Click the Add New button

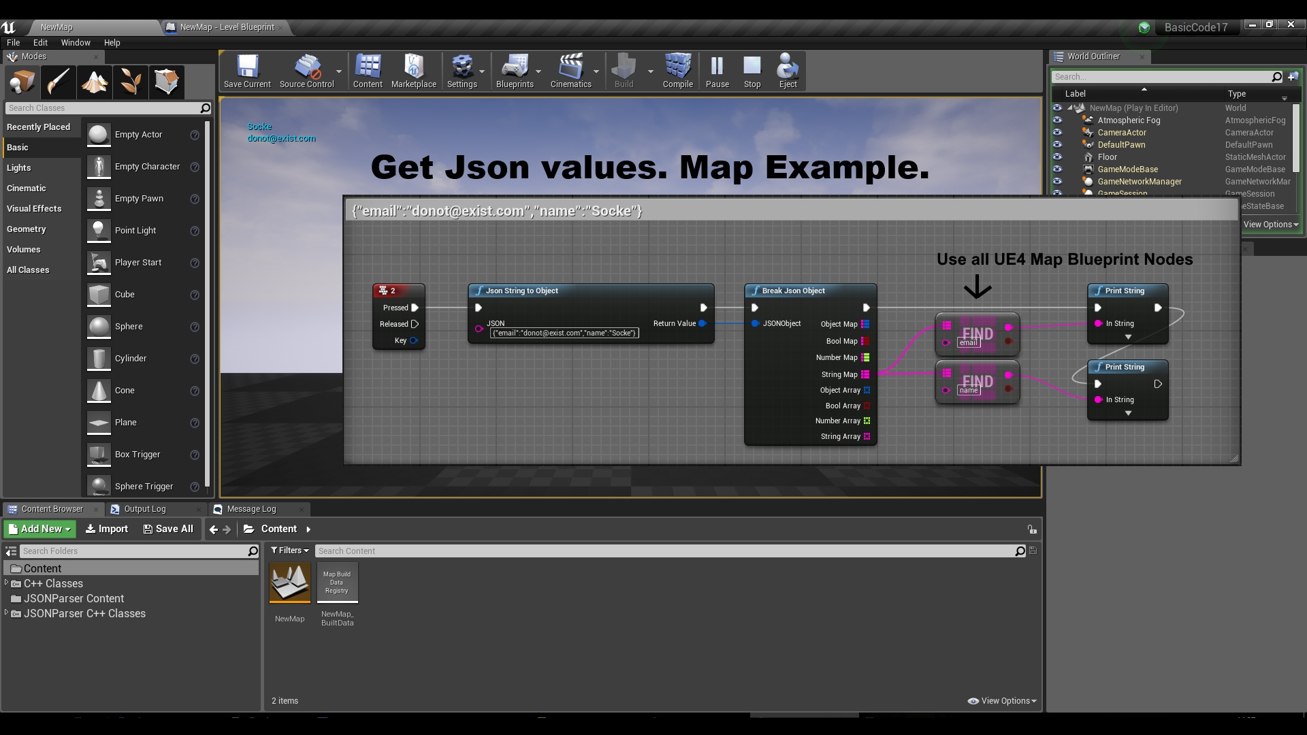pyautogui.click(x=40, y=529)
